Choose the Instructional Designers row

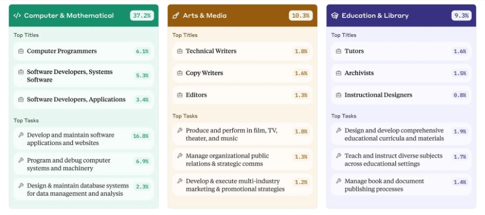point(401,95)
